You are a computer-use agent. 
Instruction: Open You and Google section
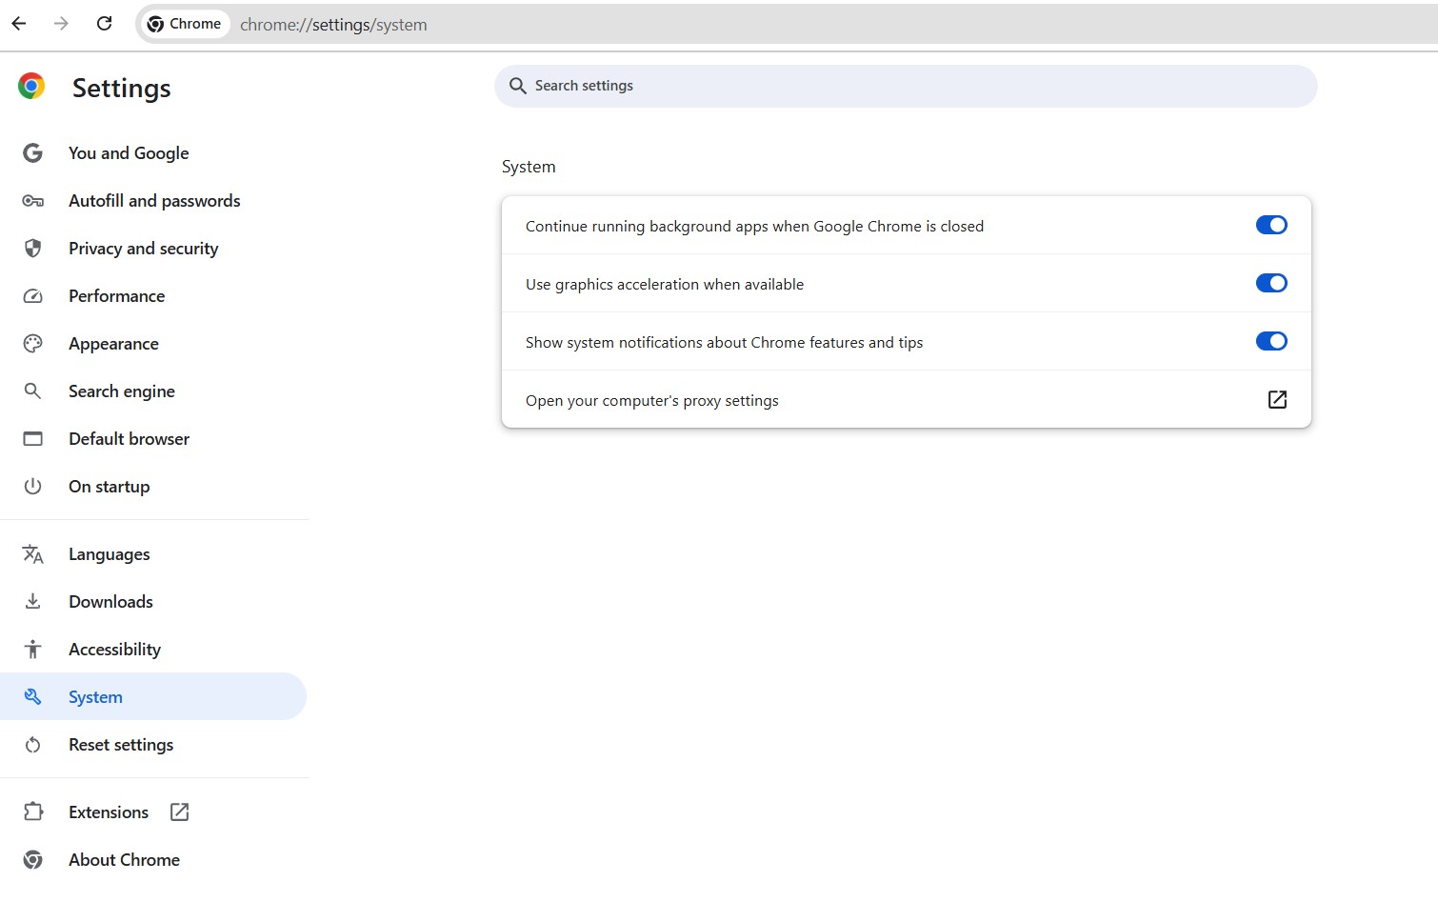(129, 153)
